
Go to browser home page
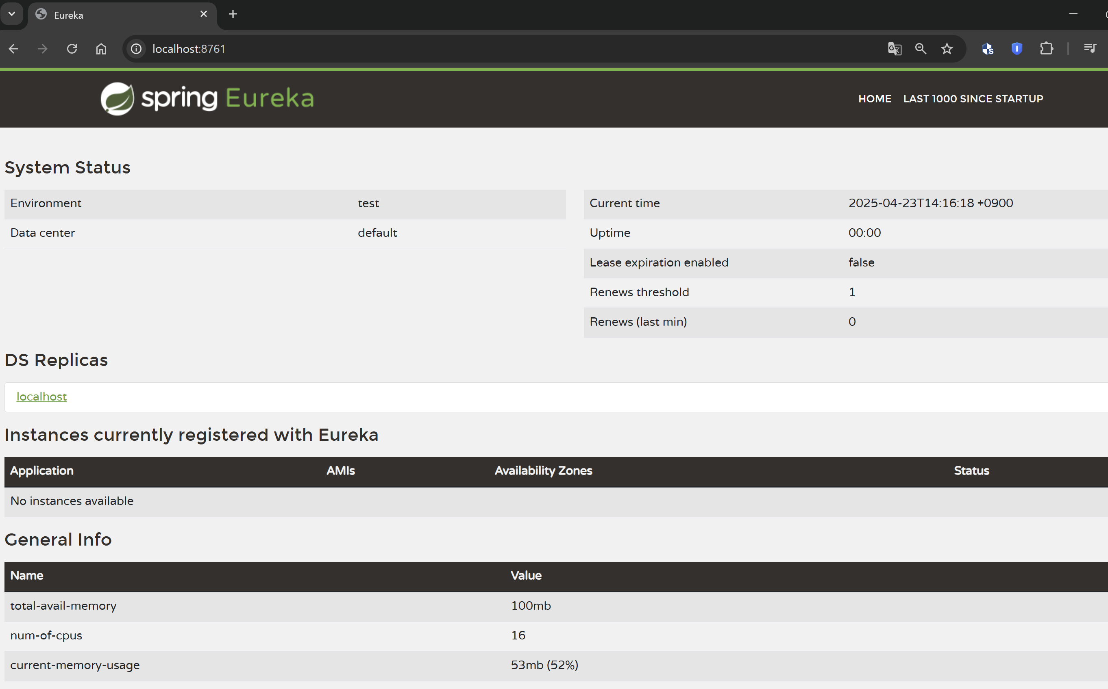pos(101,49)
